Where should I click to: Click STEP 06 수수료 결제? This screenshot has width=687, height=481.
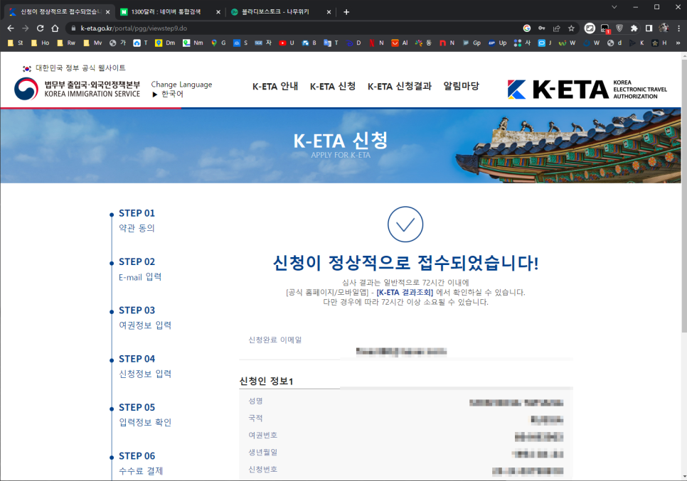141,463
